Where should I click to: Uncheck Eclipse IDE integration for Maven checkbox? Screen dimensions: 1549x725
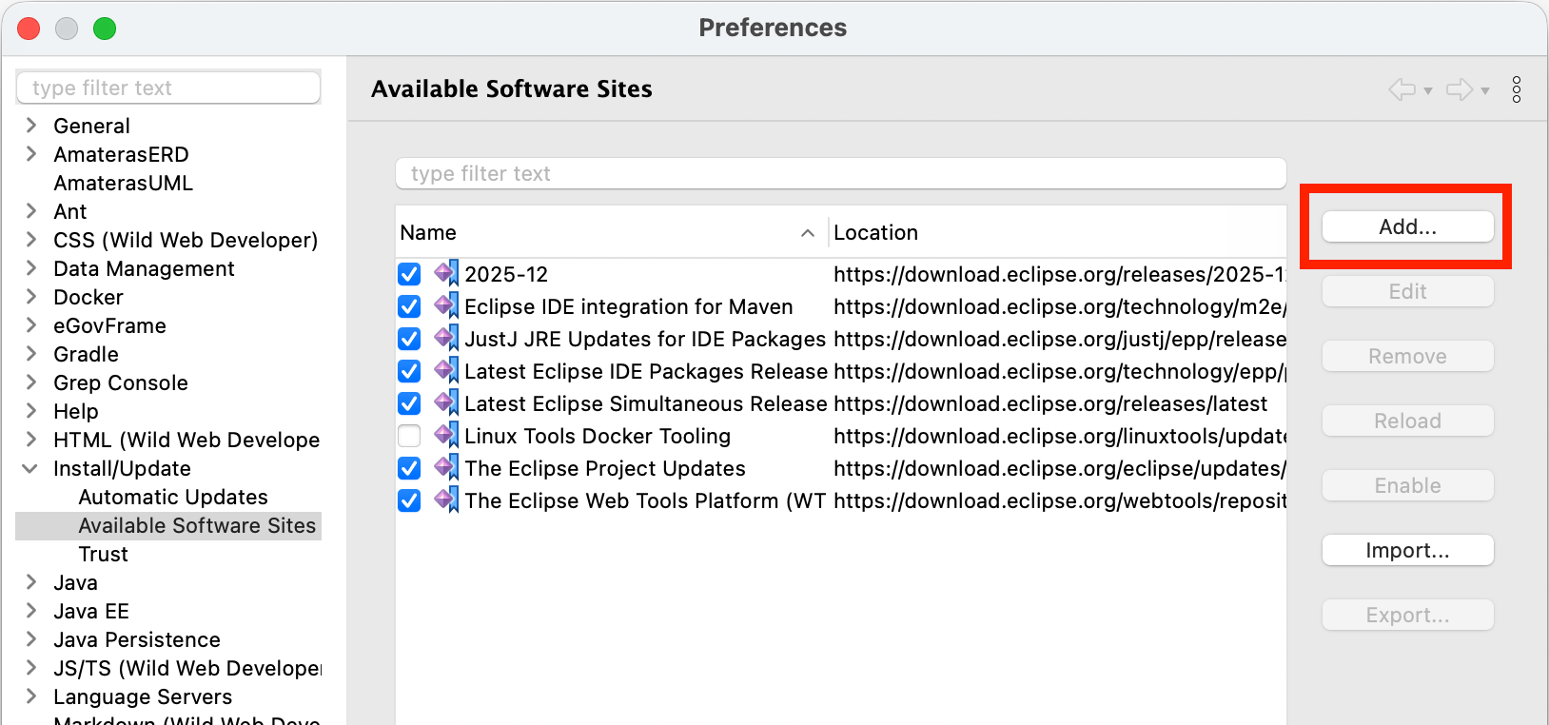tap(409, 306)
